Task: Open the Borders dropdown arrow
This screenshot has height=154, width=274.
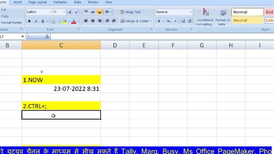Action: click(58, 21)
